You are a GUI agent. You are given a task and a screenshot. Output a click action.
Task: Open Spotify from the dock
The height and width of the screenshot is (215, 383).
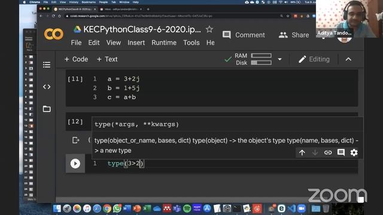(x=187, y=208)
